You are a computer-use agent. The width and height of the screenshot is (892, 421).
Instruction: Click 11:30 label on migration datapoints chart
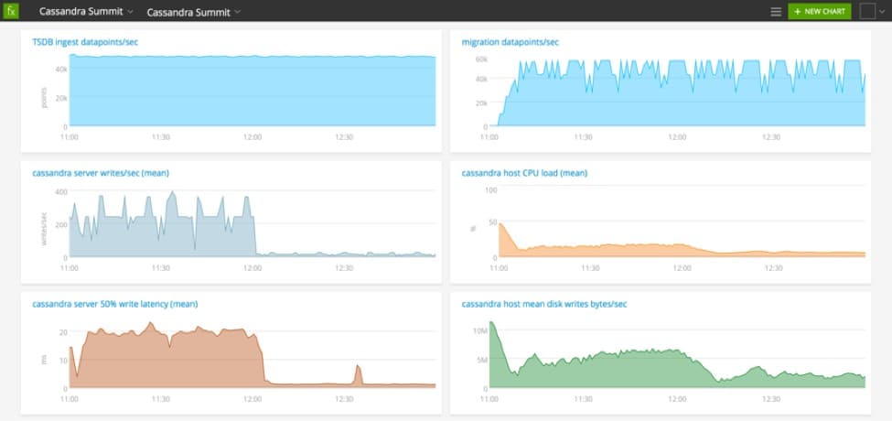click(x=583, y=137)
